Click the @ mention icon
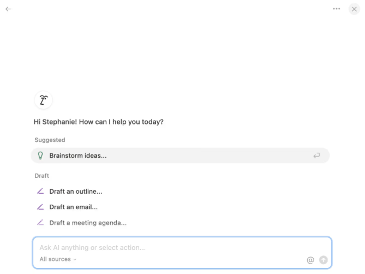Image resolution: width=365 pixels, height=274 pixels. [310, 260]
